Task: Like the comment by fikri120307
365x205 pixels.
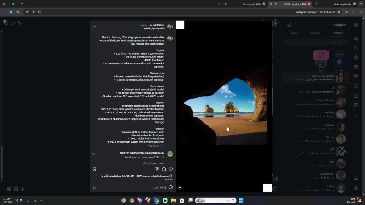Action: tap(94, 154)
